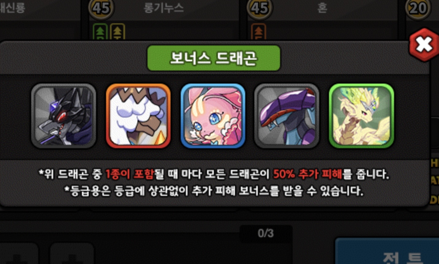Click the orange tree badge under 혼
The height and width of the screenshot is (264, 439).
point(259,32)
